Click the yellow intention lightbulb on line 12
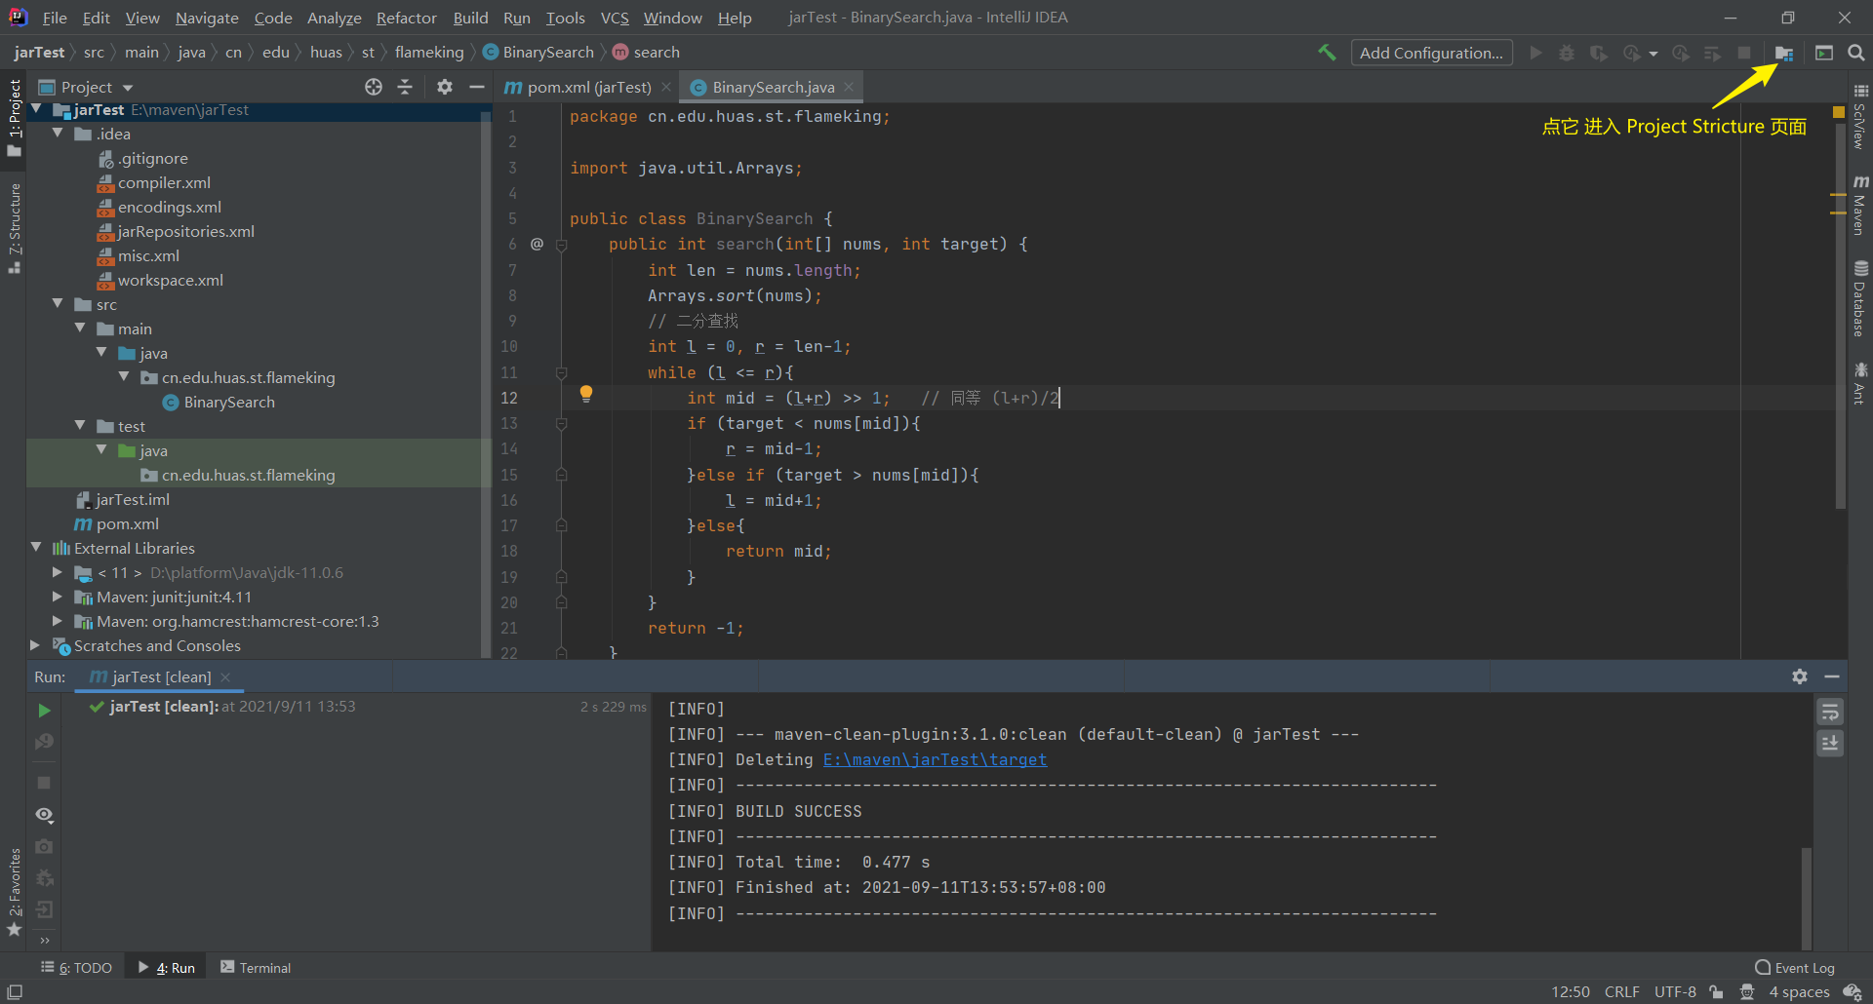Viewport: 1873px width, 1004px height. [586, 394]
